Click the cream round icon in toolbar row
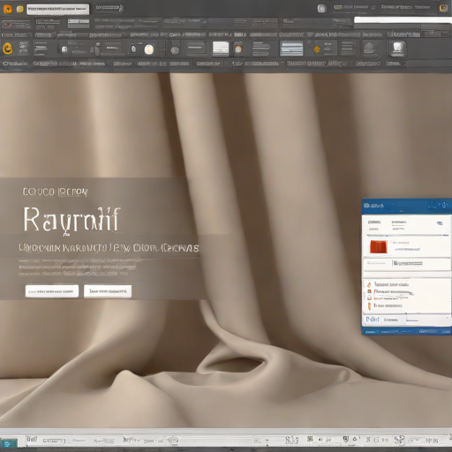Viewport: 452px width, 452px height. coord(149,49)
